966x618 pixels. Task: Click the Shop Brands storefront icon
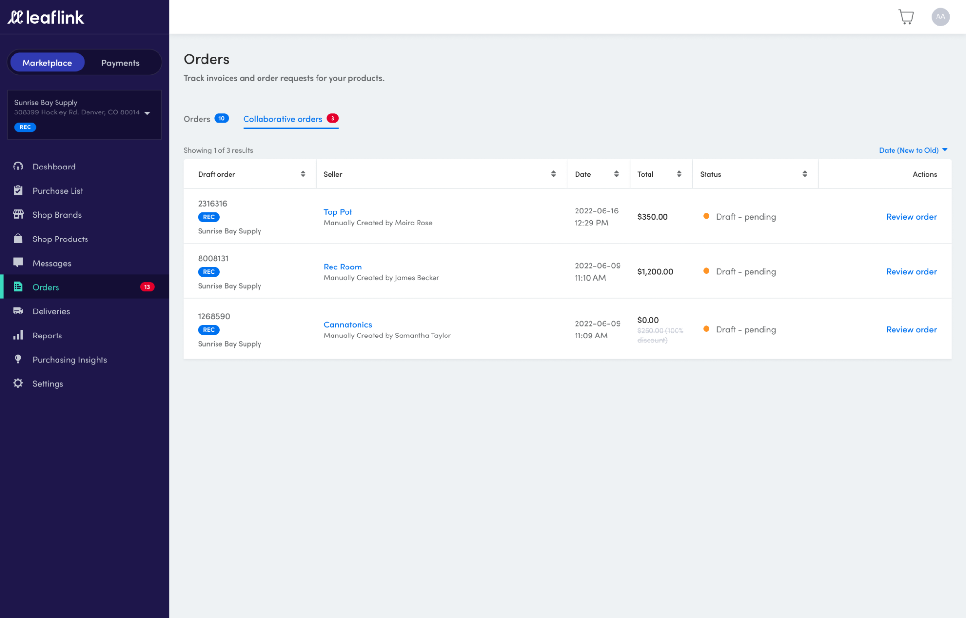(x=18, y=214)
